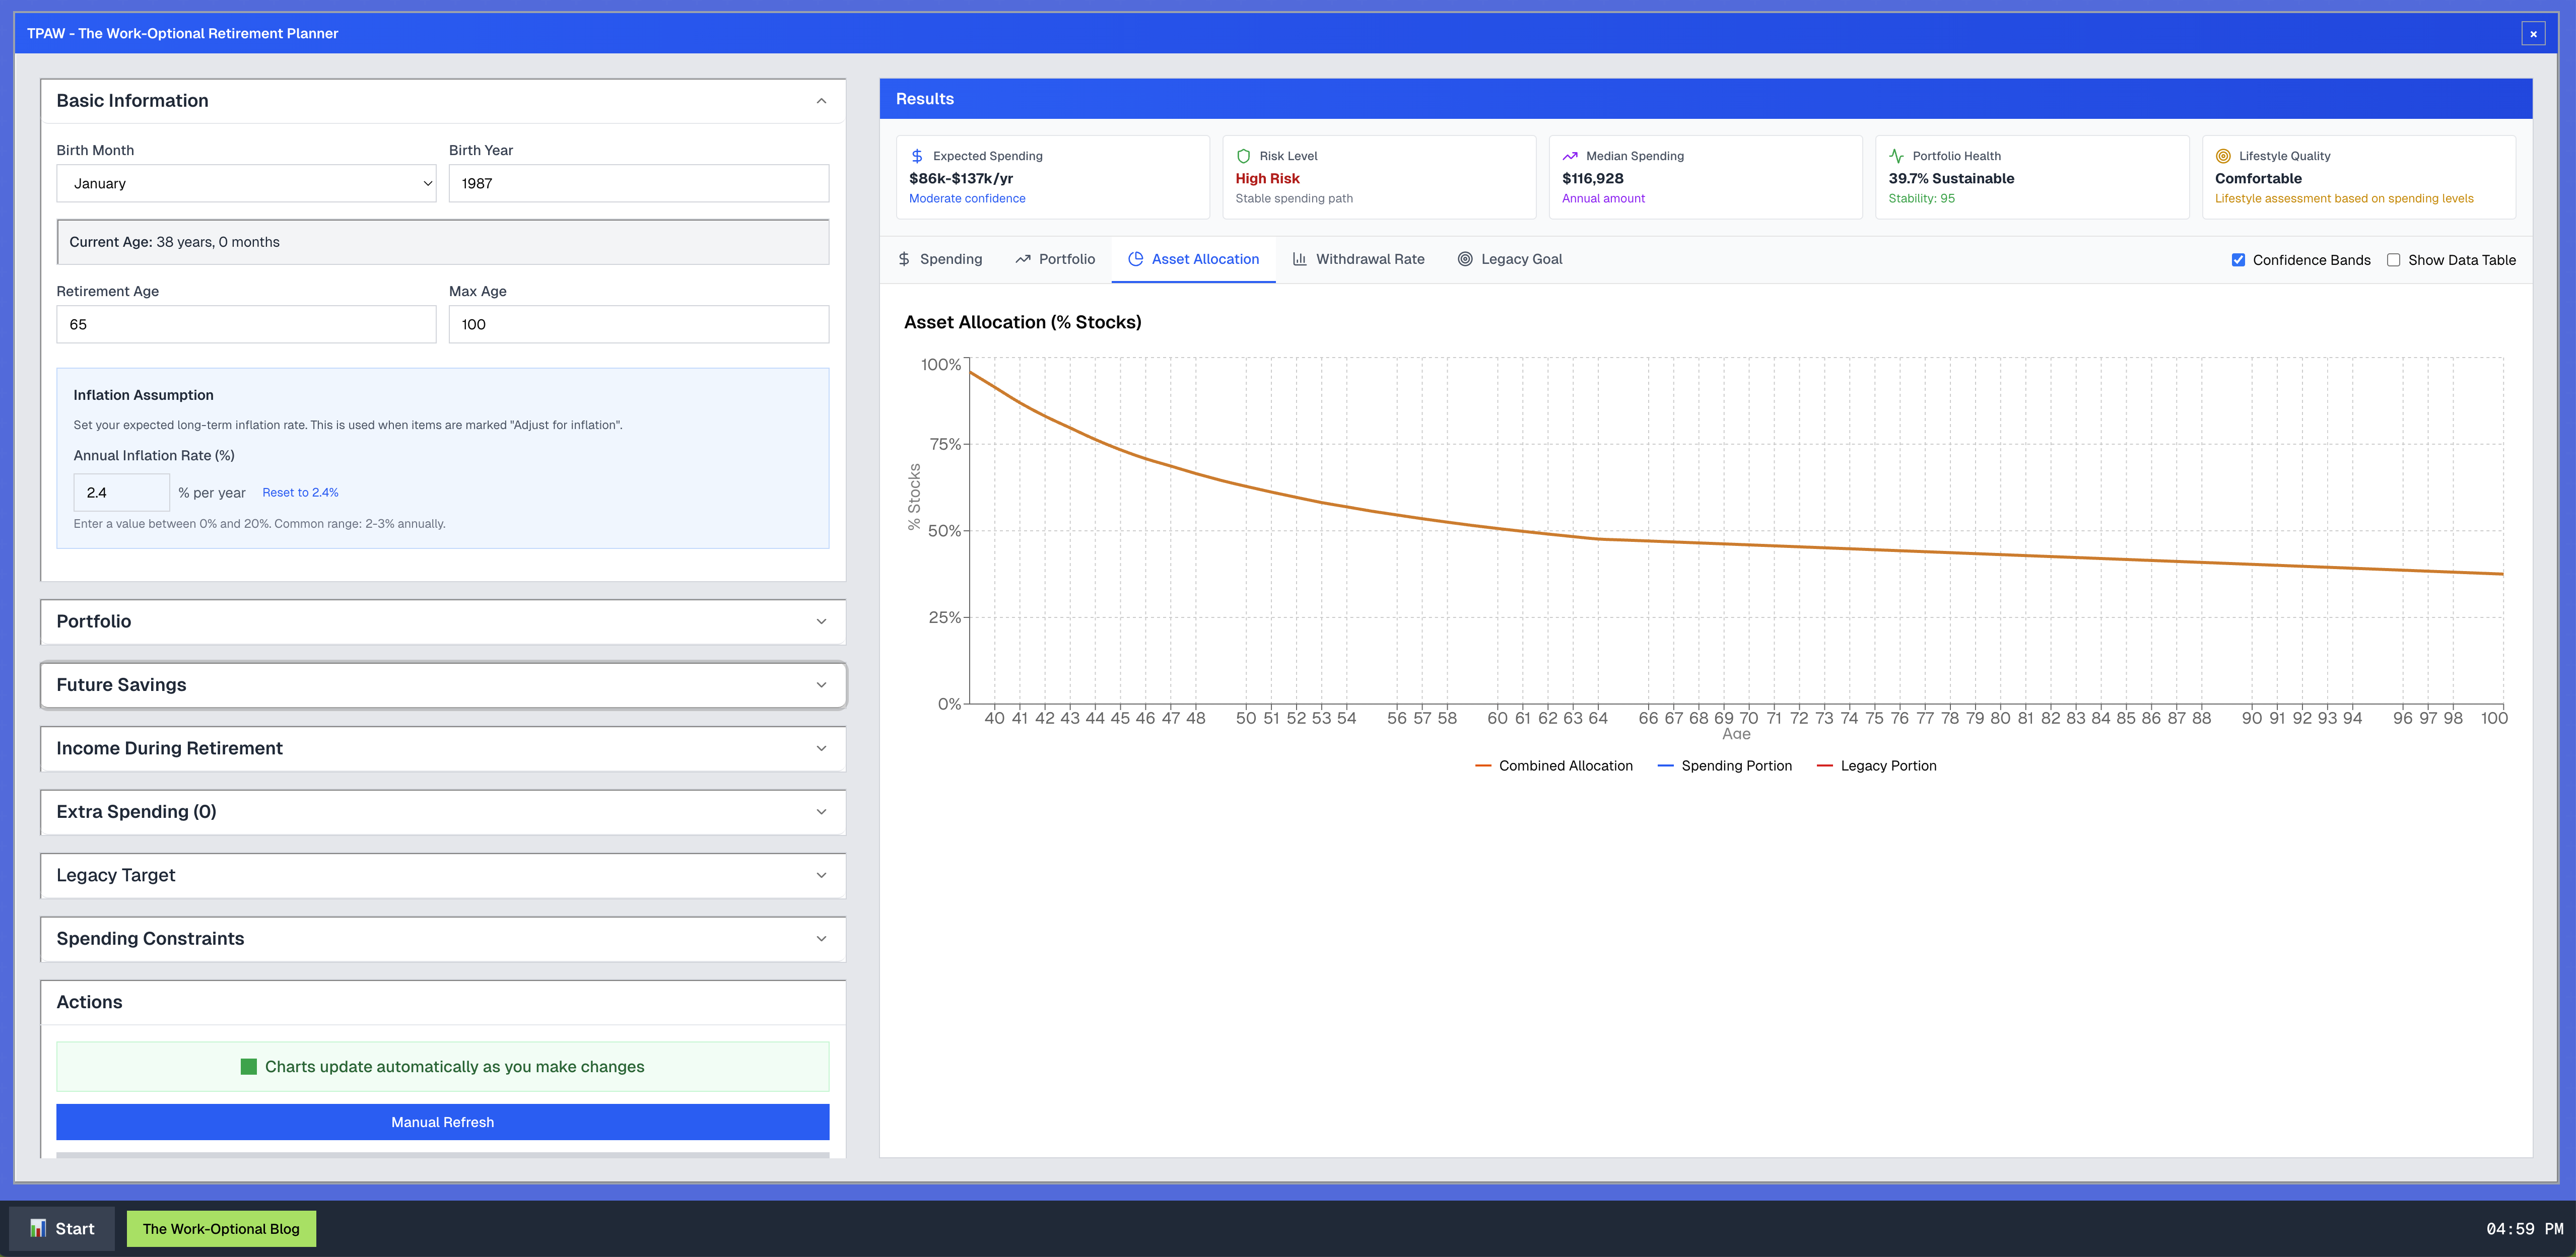Click the bar chart icon on Withdrawal Rate tab
The height and width of the screenshot is (1257, 2576).
click(1300, 259)
